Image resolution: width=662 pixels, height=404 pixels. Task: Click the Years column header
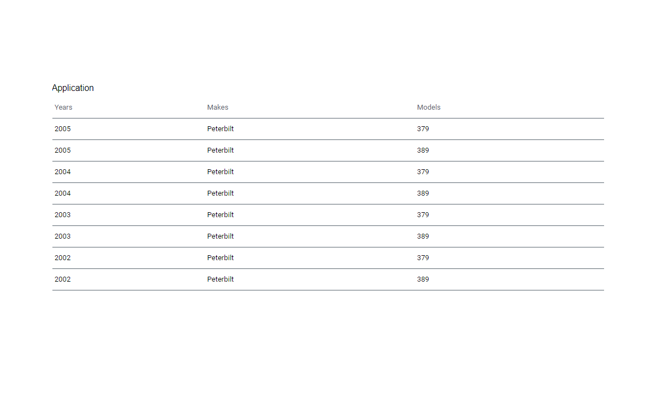point(63,107)
